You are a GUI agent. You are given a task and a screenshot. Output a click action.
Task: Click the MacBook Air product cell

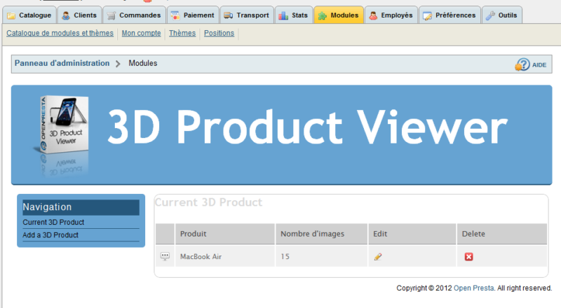(x=224, y=256)
